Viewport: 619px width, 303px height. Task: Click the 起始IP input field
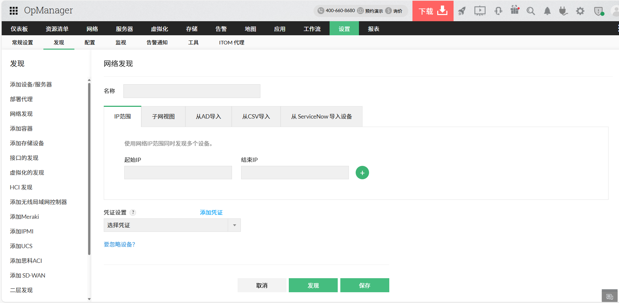pyautogui.click(x=178, y=172)
